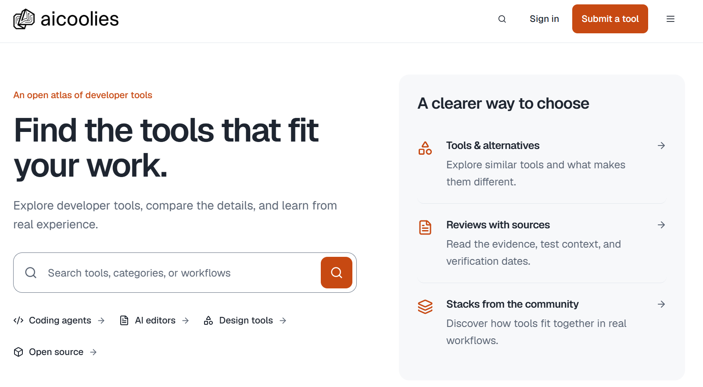Open search via header magnifier icon

pyautogui.click(x=502, y=19)
